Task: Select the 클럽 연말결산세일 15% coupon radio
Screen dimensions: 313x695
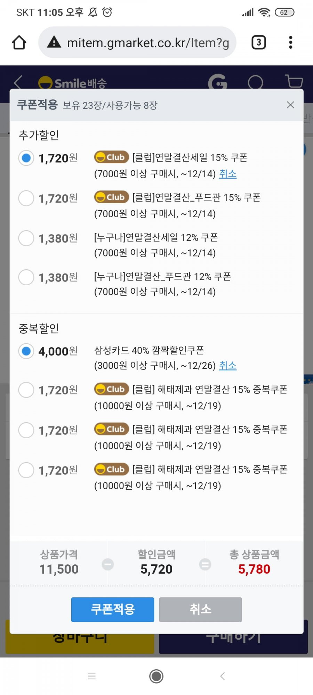Action: (x=26, y=158)
